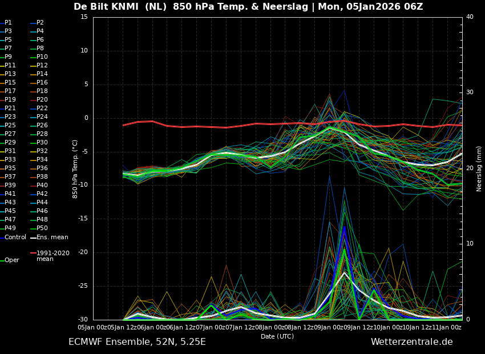Click the P10 legend label
This screenshot has height=354, width=485.
pos(42,57)
